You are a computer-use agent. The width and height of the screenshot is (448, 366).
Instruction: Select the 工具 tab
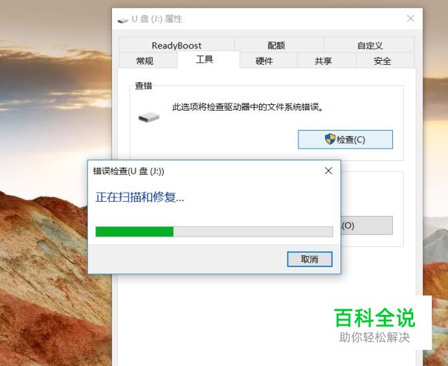(x=205, y=59)
